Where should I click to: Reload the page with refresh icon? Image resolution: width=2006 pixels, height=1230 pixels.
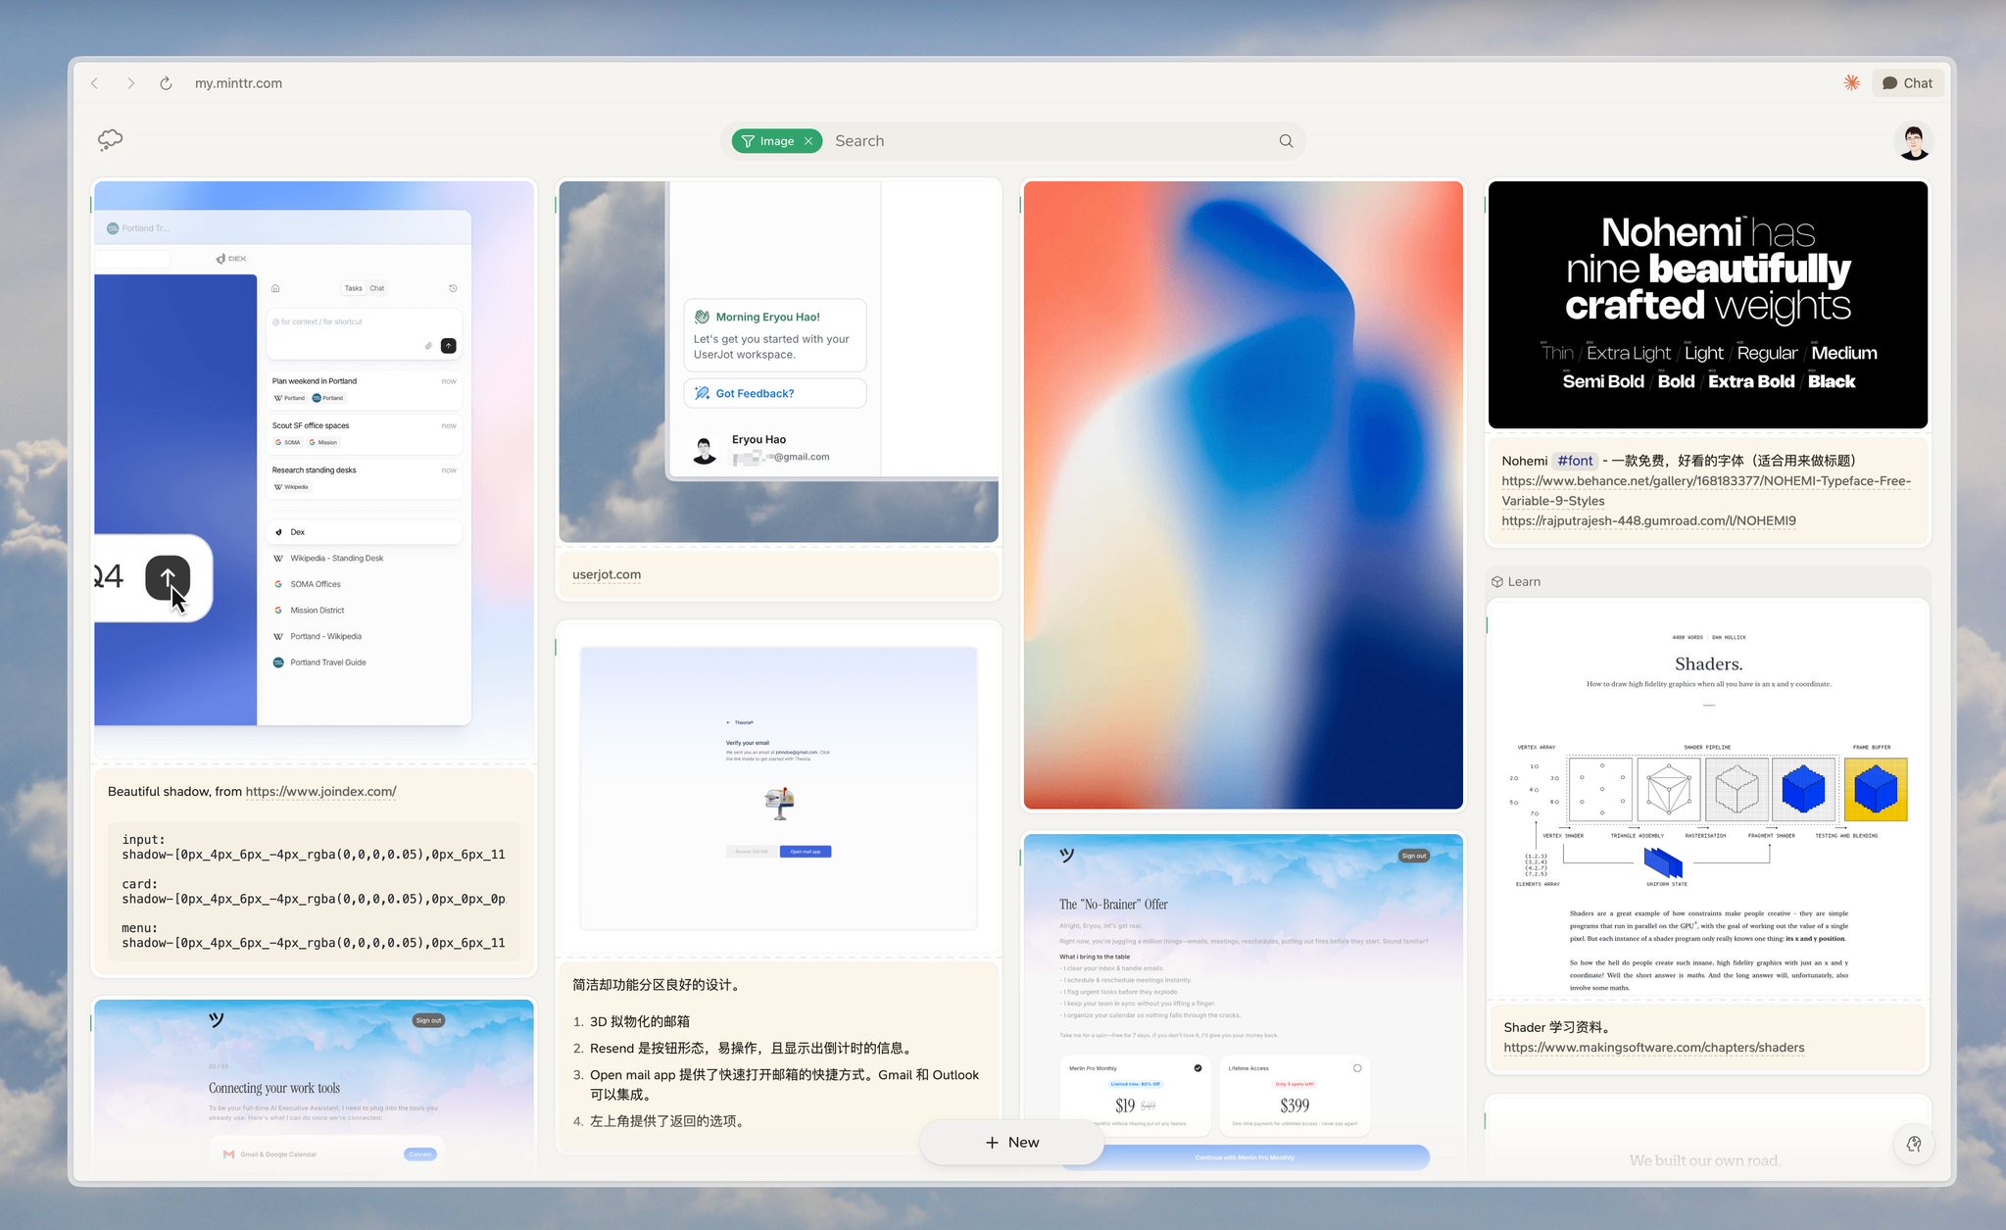click(166, 83)
